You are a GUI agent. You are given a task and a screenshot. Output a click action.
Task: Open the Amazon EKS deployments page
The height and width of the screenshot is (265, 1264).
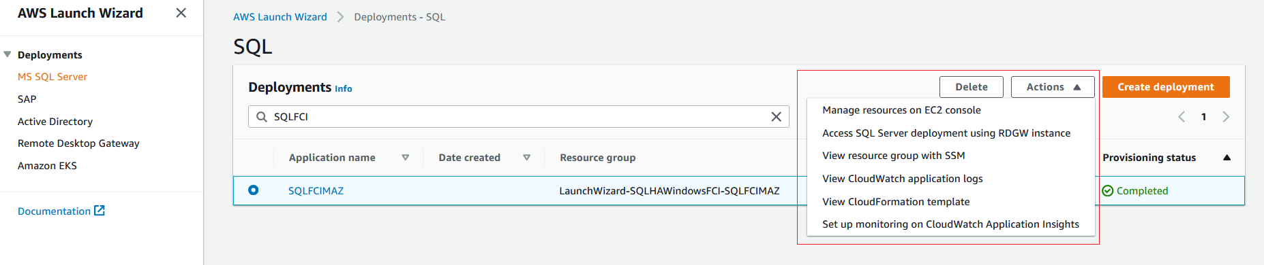pos(47,166)
